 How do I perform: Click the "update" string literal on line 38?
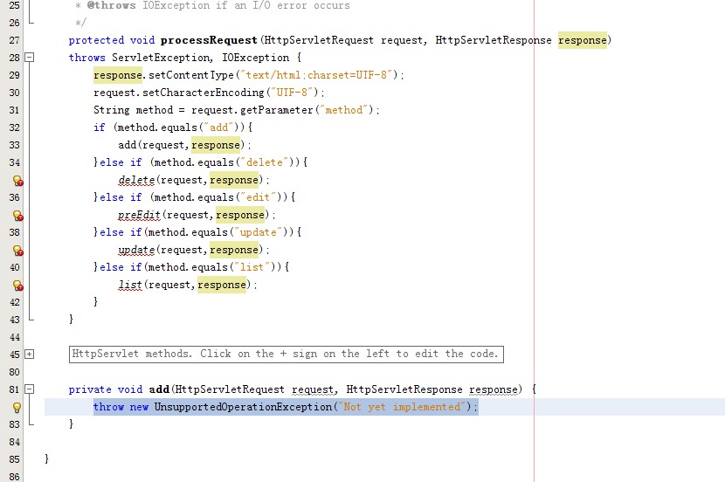point(258,232)
